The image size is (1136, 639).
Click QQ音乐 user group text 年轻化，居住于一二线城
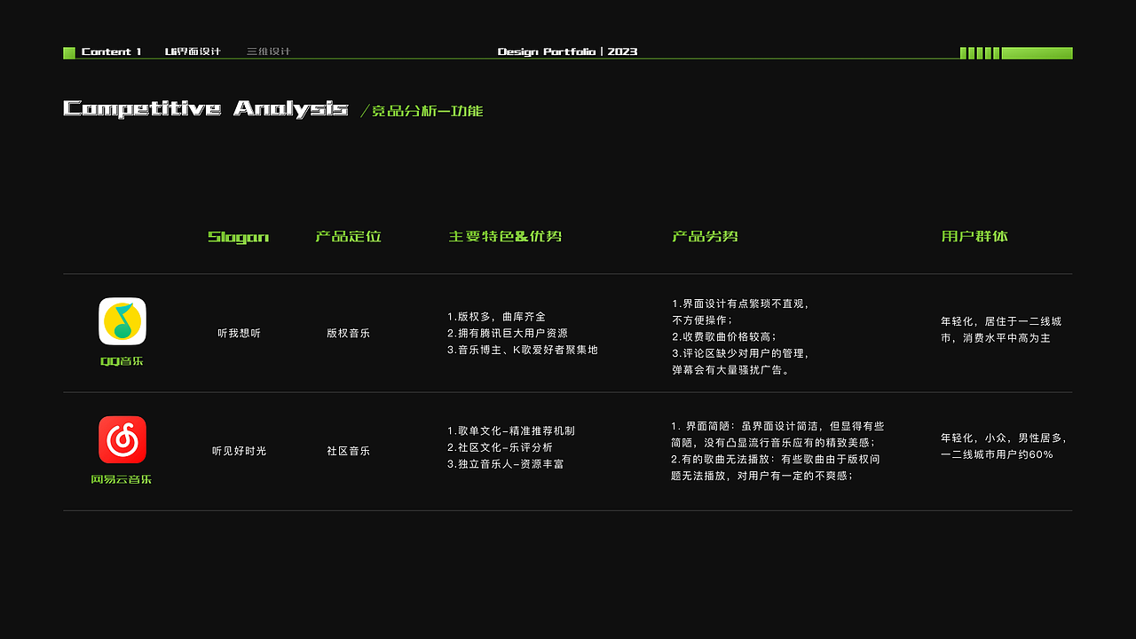[1001, 322]
